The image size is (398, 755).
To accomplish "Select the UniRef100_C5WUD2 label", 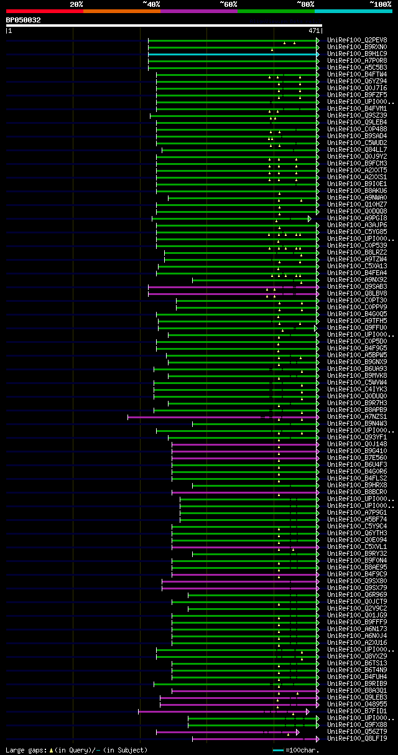I will [357, 143].
